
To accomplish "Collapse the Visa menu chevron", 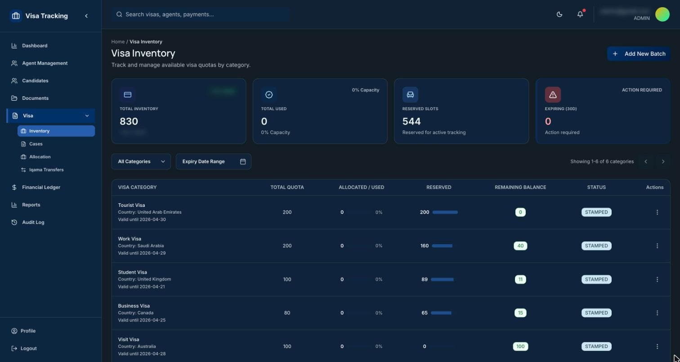I will [87, 116].
